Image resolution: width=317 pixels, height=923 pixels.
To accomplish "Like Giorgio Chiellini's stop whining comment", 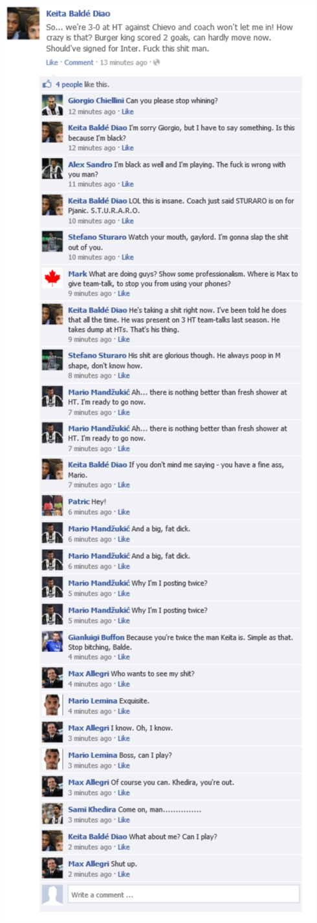I will [127, 112].
